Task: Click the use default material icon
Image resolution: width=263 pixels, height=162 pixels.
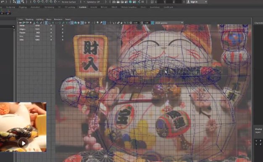Action: (79, 23)
